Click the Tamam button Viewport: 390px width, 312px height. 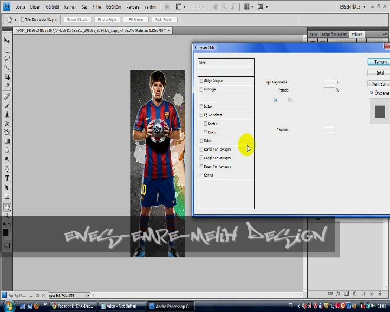[379, 62]
